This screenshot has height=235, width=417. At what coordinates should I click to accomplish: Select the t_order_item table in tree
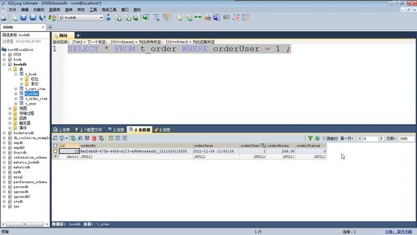coord(36,99)
